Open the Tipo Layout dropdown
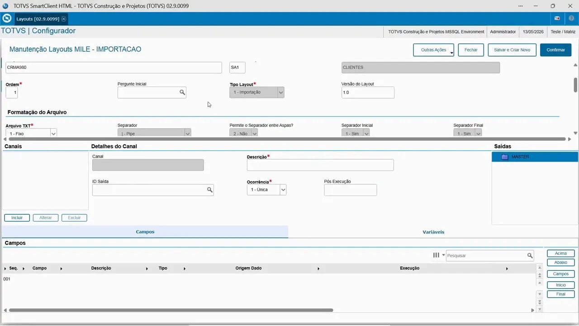 (281, 92)
